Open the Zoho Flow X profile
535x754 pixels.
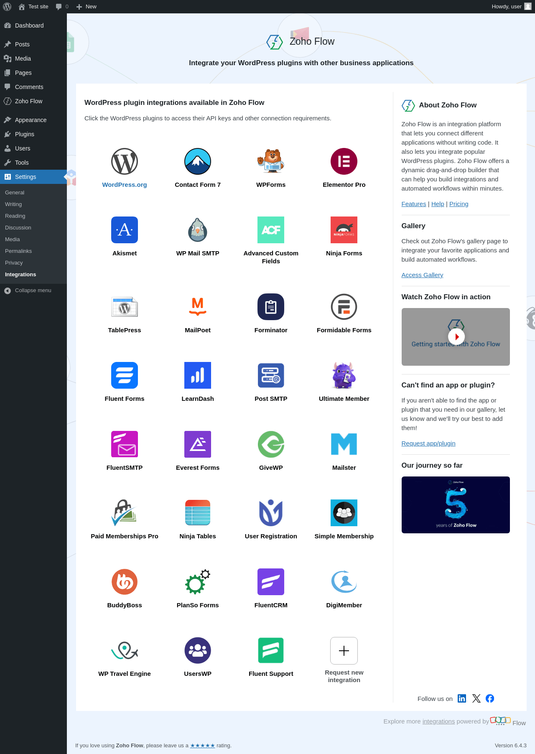[x=476, y=698]
